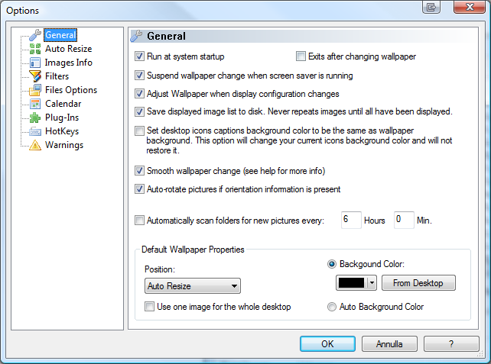The width and height of the screenshot is (491, 364).
Task: Click the black background color swatch
Action: pyautogui.click(x=351, y=283)
